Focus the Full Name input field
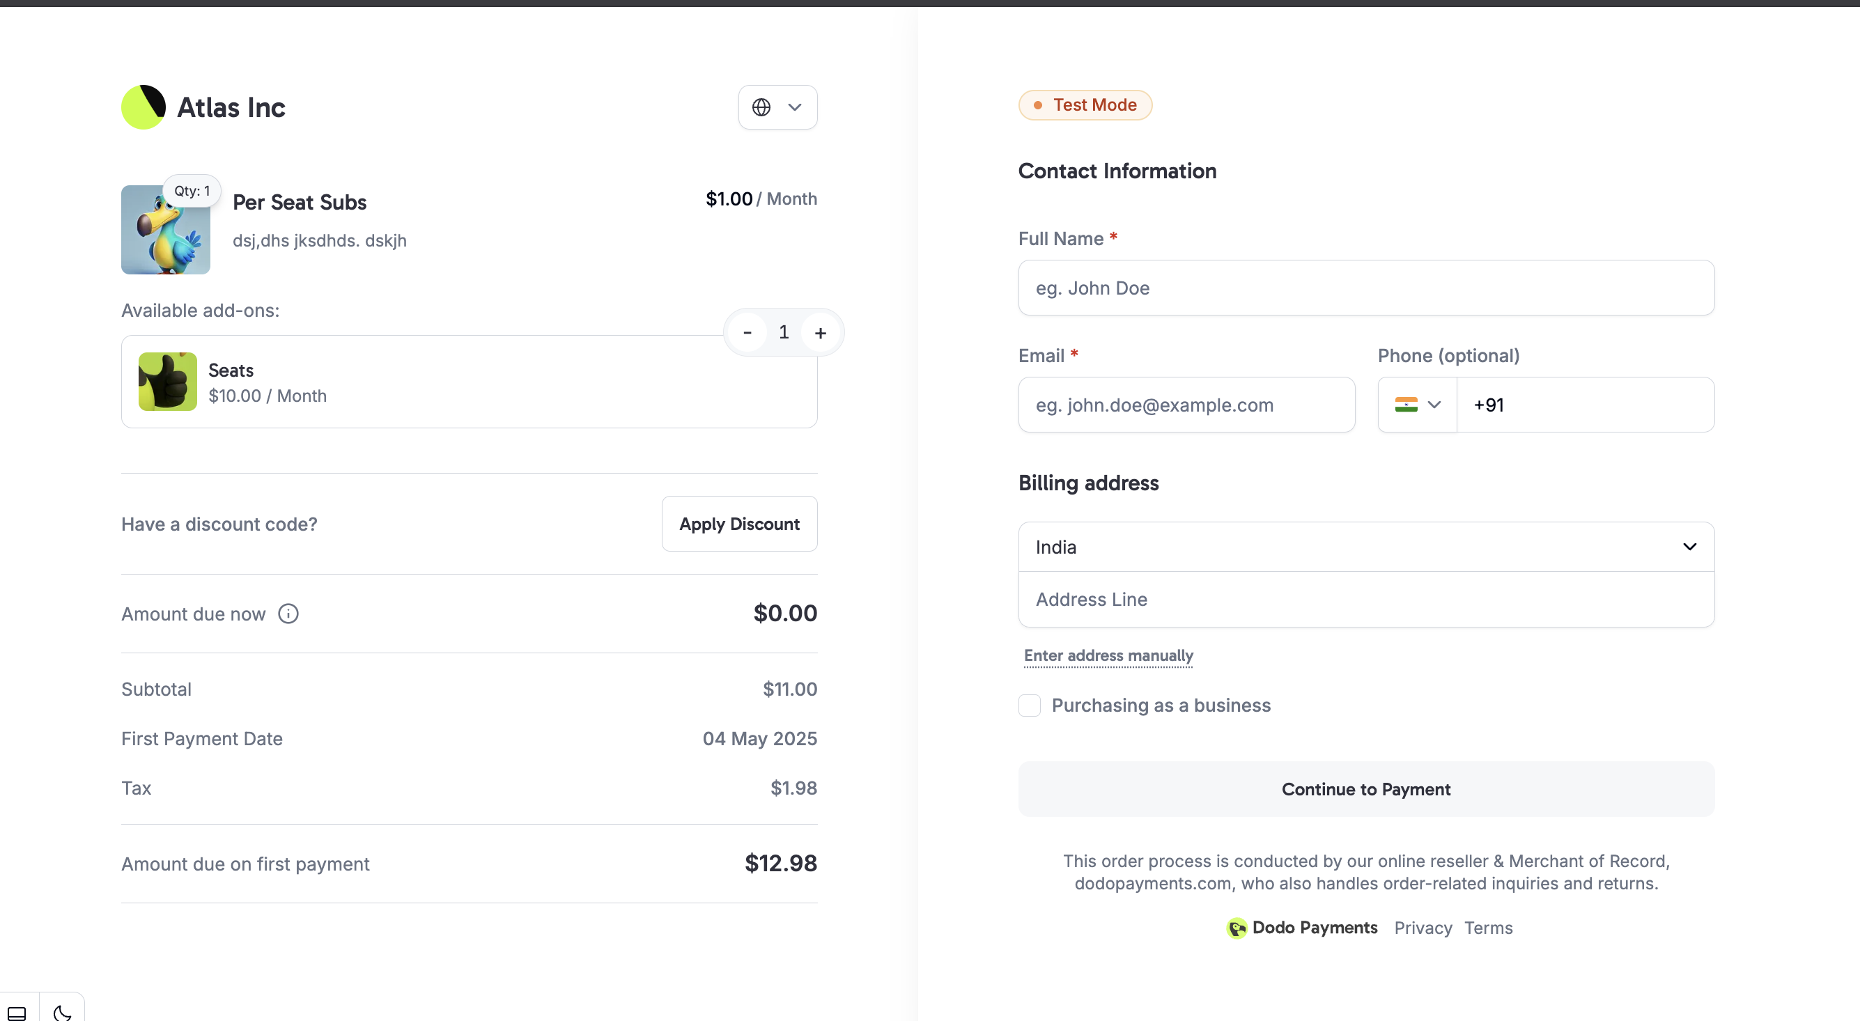Screen dimensions: 1860x1021 (1365, 288)
